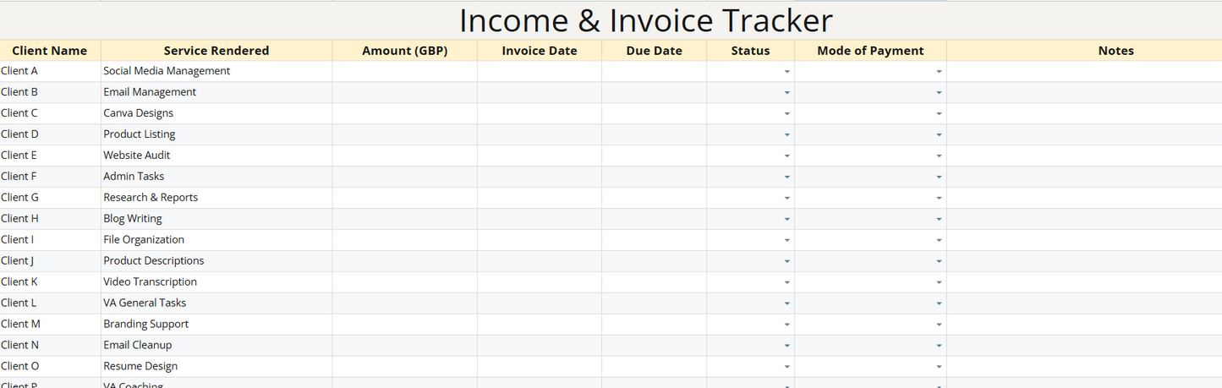Image resolution: width=1222 pixels, height=388 pixels.
Task: Expand Mode of Payment dropdown for Client N
Action: point(939,347)
